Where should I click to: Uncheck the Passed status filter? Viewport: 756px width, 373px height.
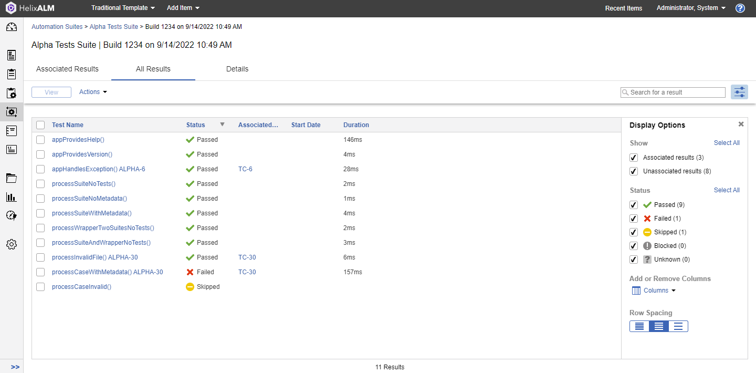[x=634, y=205]
